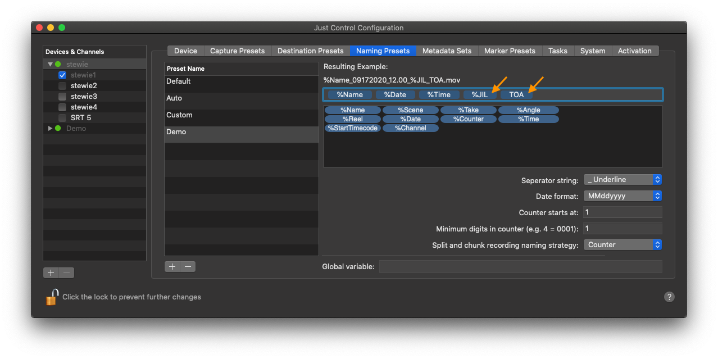The height and width of the screenshot is (359, 718).
Task: Click the Preset Name column header
Action: click(242, 69)
